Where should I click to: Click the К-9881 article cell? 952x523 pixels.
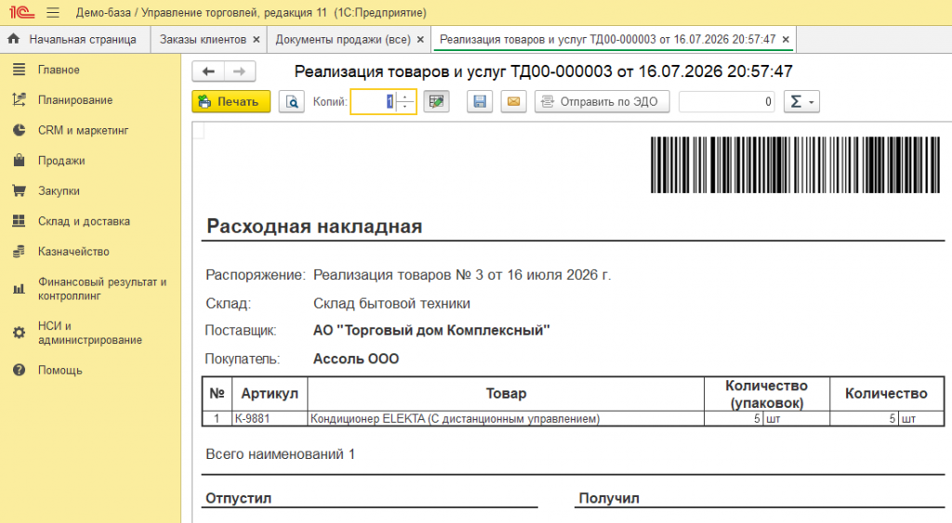(x=270, y=419)
